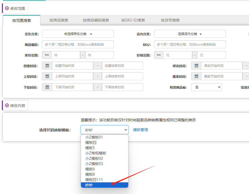This screenshot has width=249, height=194.
Task: Switch to the 按商品搜索 tab
Action: (x=59, y=20)
